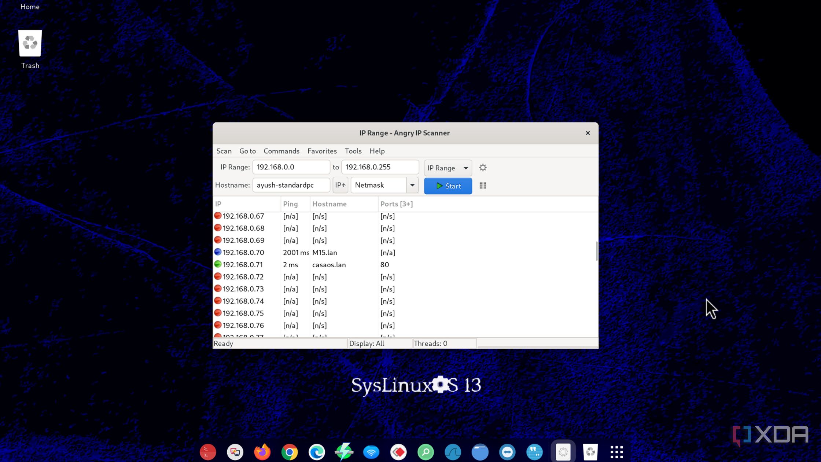Sort results by Ping column header

(295, 204)
